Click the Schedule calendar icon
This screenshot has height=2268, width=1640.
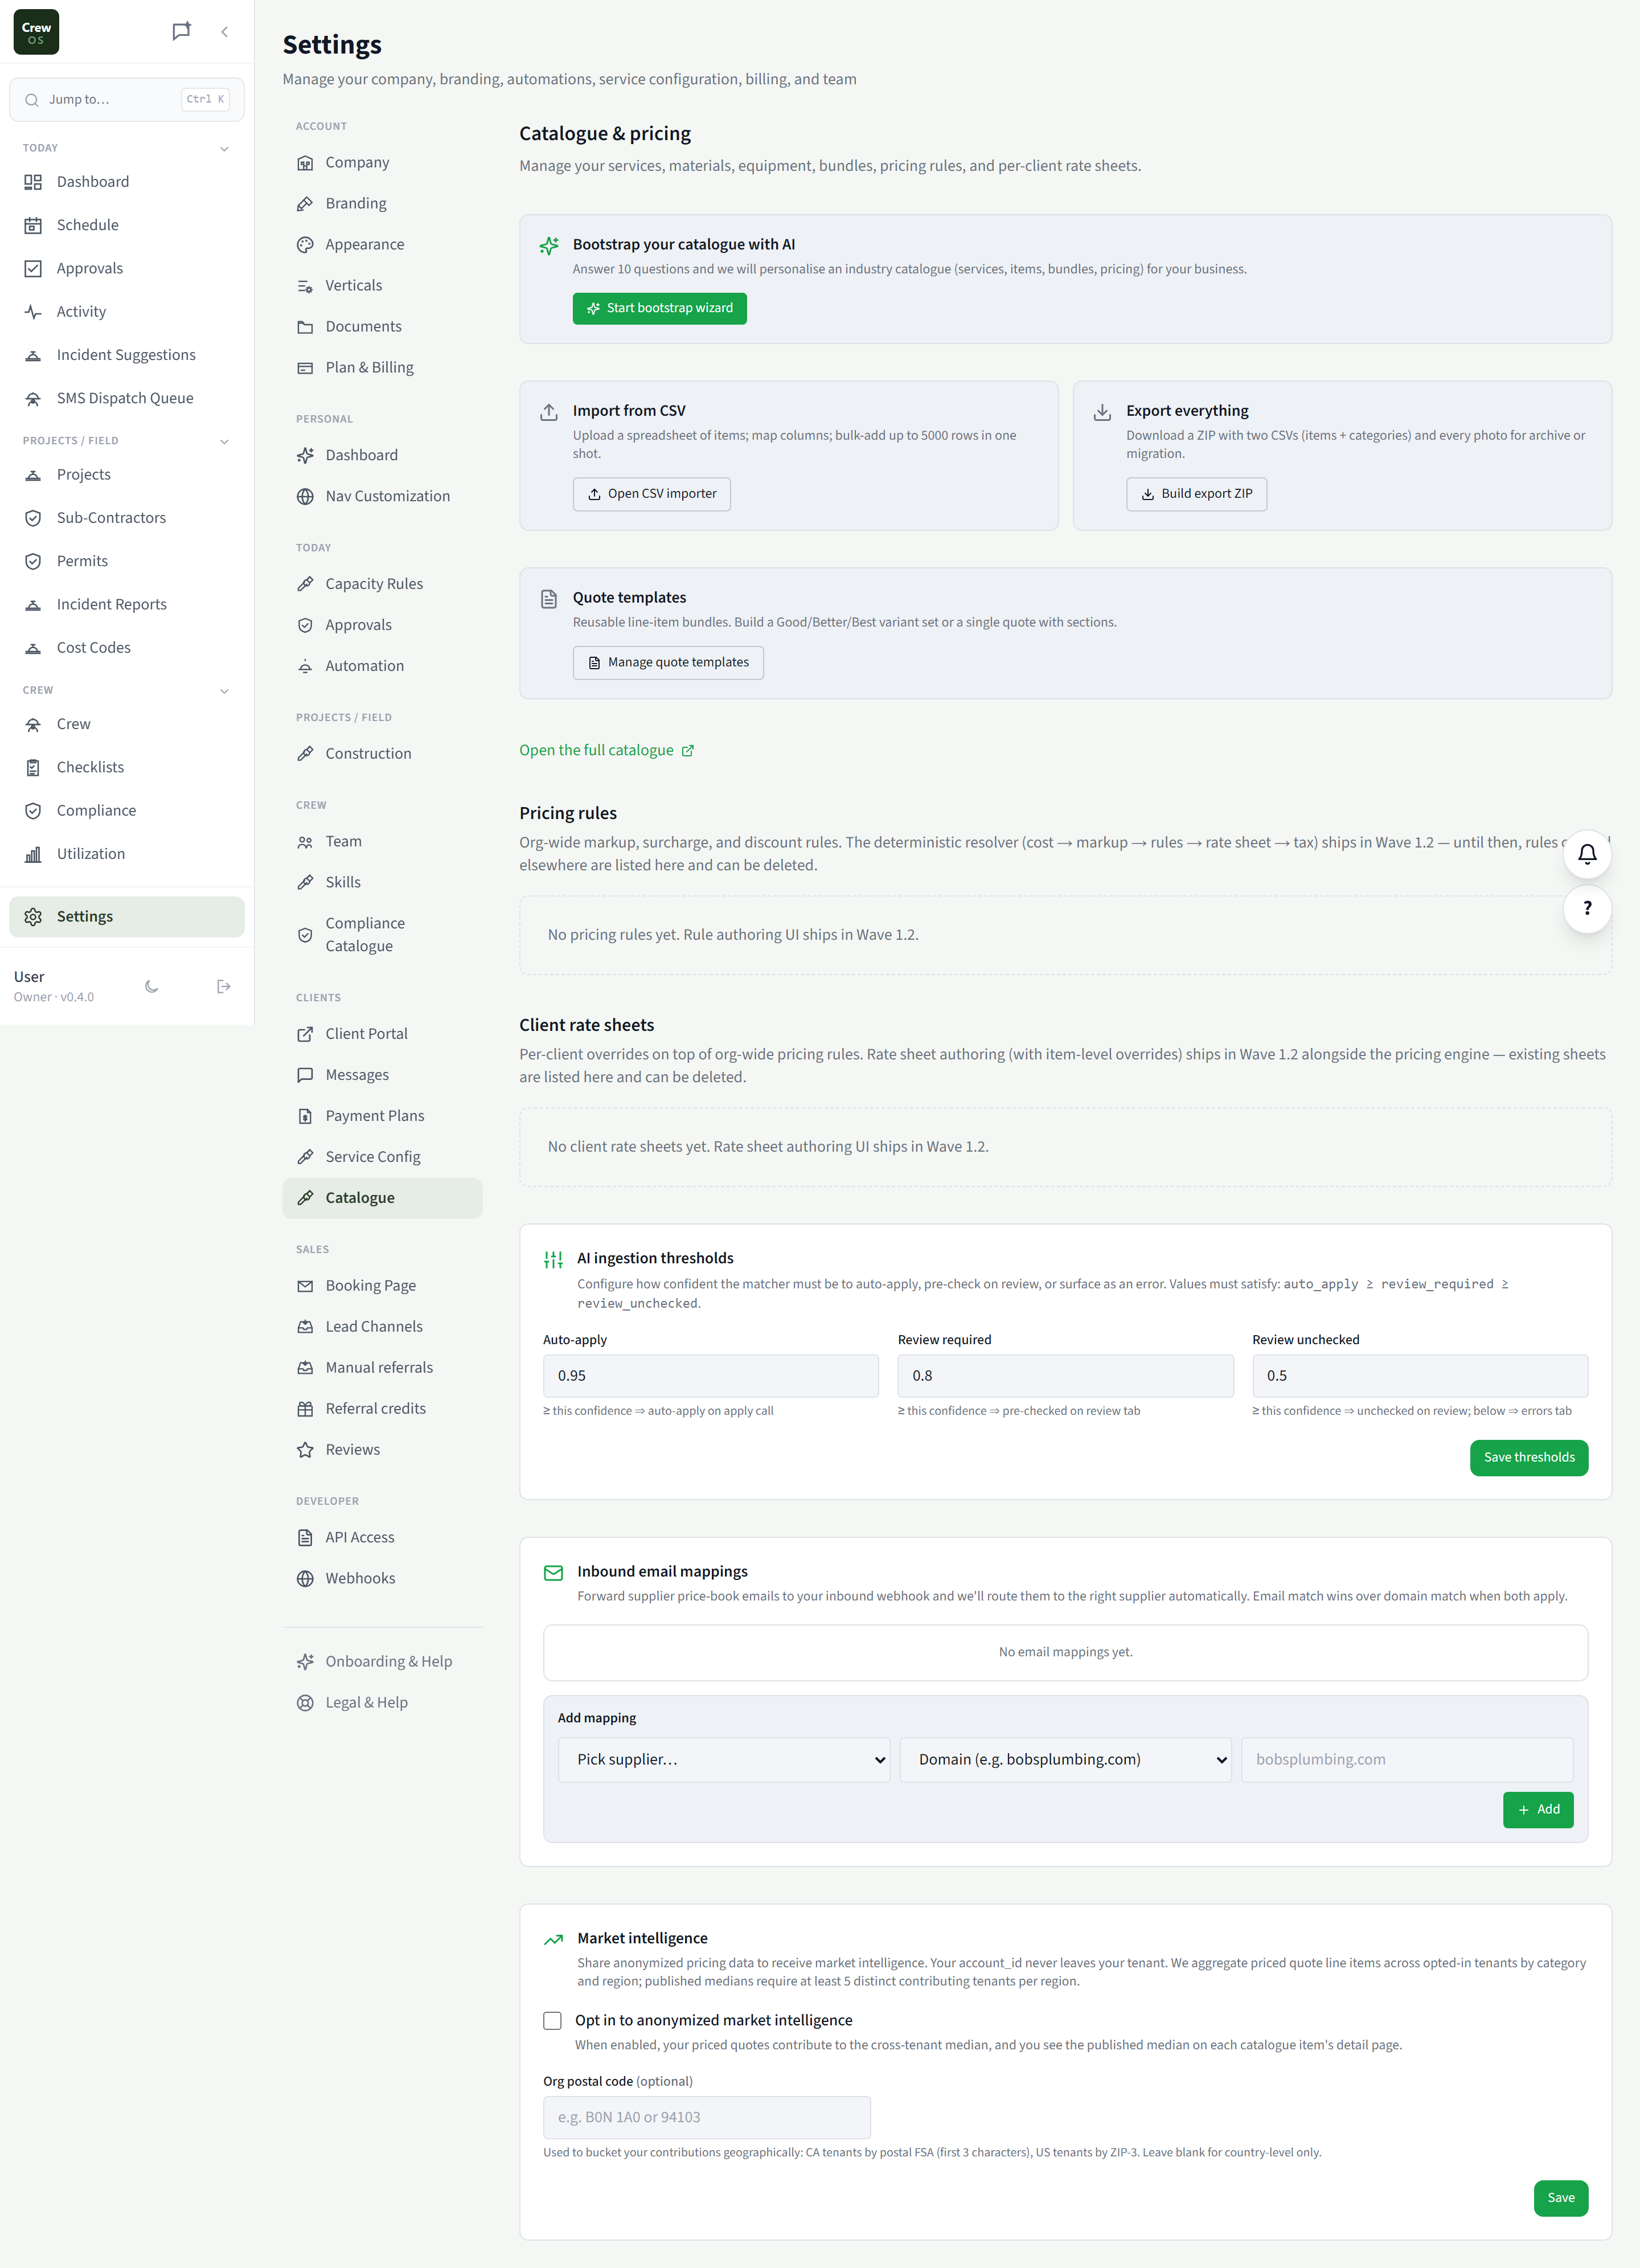33,225
